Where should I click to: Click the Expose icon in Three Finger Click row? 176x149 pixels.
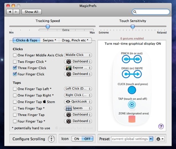(x=69, y=68)
